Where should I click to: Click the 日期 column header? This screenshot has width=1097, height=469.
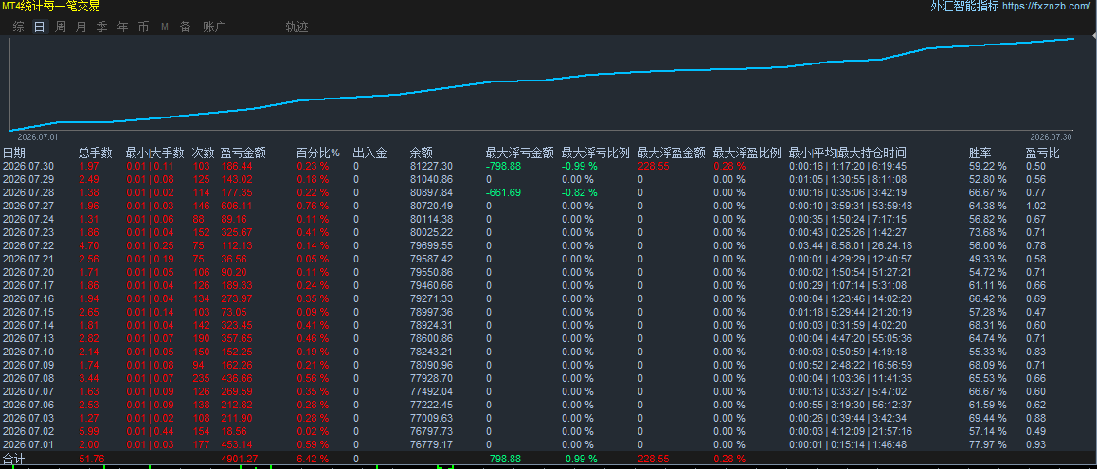tap(14, 153)
